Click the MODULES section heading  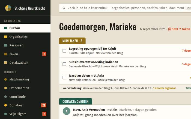coord(10,72)
